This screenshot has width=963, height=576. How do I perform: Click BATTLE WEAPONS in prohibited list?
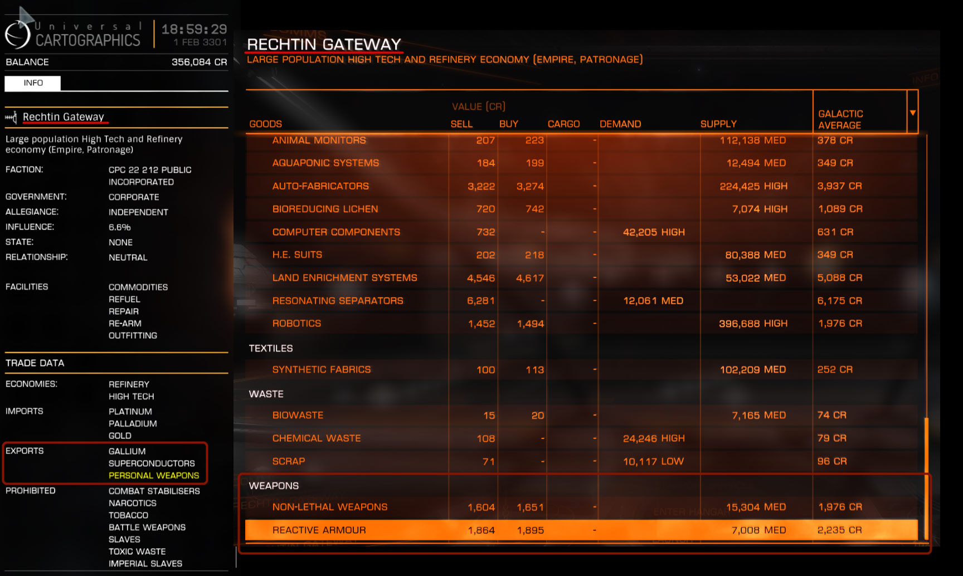(x=147, y=527)
